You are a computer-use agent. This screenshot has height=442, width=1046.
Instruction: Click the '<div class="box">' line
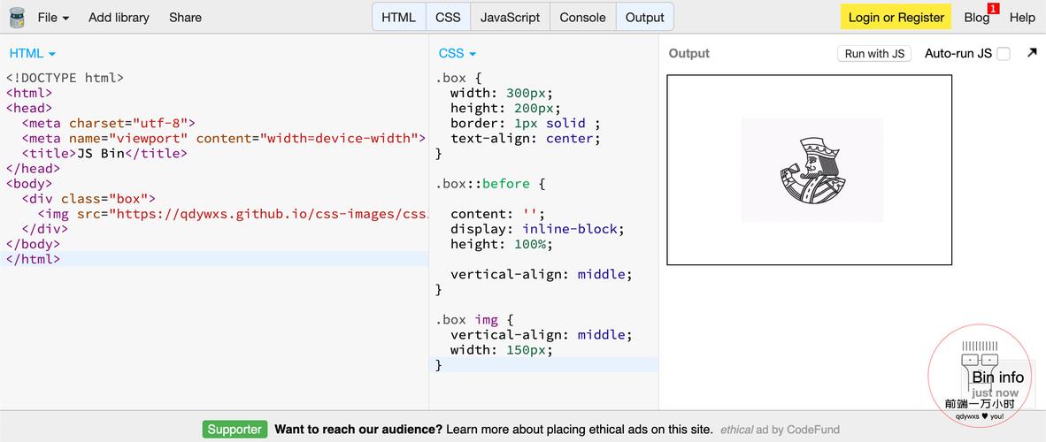click(88, 199)
